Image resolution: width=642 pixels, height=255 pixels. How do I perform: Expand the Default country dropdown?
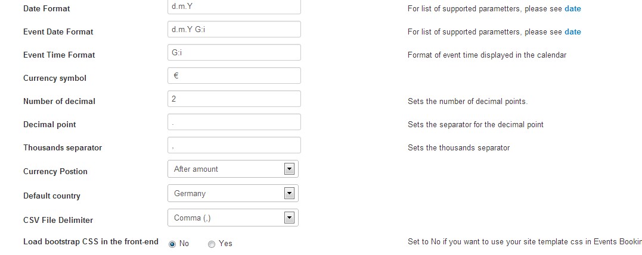click(x=232, y=193)
